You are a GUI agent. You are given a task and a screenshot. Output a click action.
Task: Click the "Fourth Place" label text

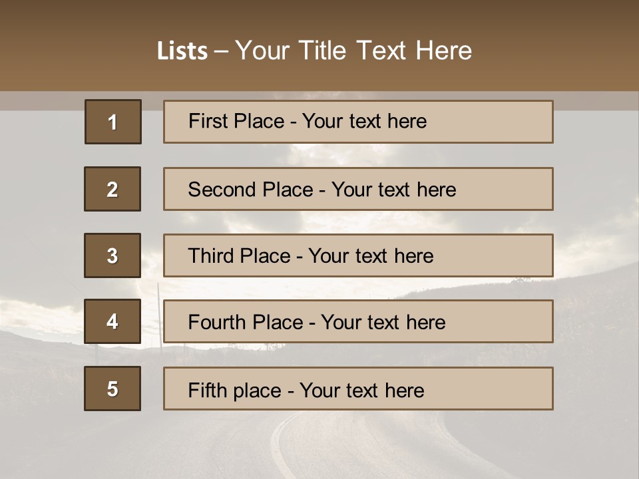pyautogui.click(x=245, y=323)
